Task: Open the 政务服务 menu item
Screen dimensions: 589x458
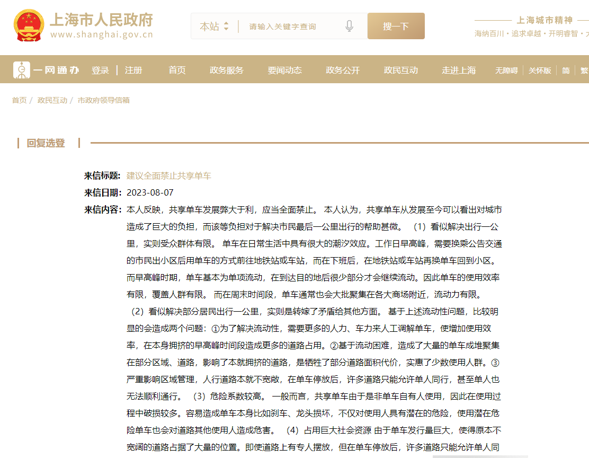Action: 226,70
